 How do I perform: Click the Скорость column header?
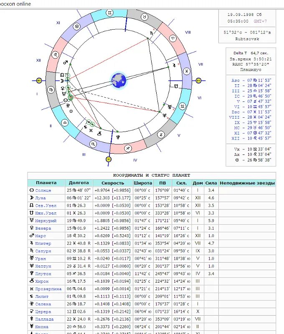113,183
